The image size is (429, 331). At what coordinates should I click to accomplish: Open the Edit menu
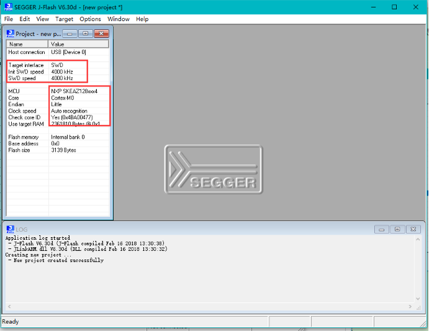point(24,19)
